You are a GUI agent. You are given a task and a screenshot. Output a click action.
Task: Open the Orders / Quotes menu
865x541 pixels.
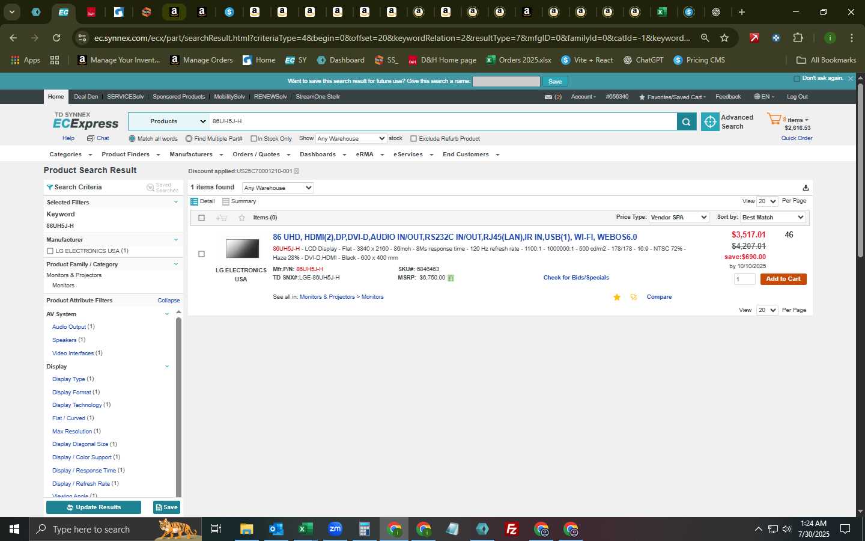(x=261, y=154)
